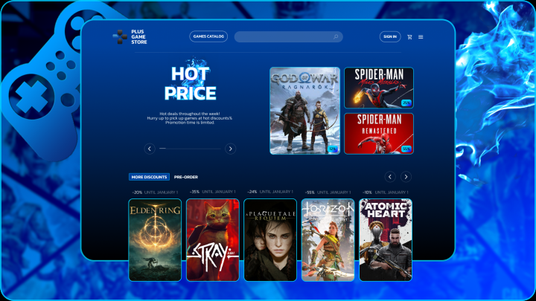Click the HOT PRICE heading
The height and width of the screenshot is (301, 536).
pos(190,83)
